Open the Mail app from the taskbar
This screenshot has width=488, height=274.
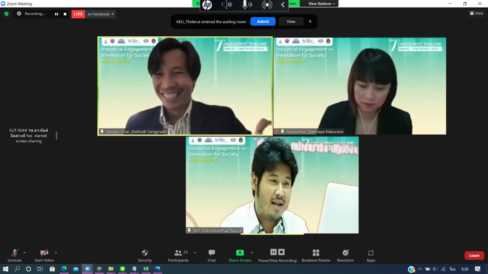[76, 269]
